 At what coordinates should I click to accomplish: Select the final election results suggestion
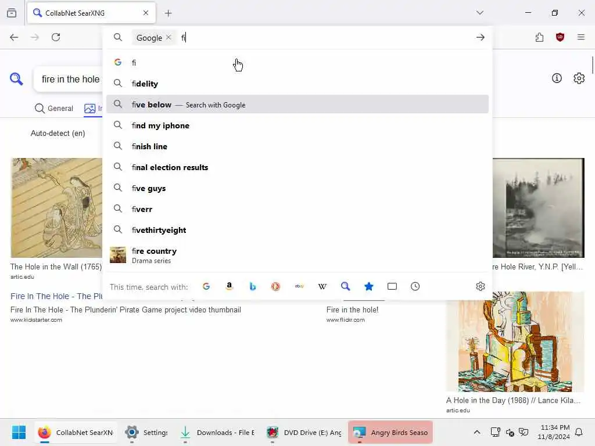297,167
